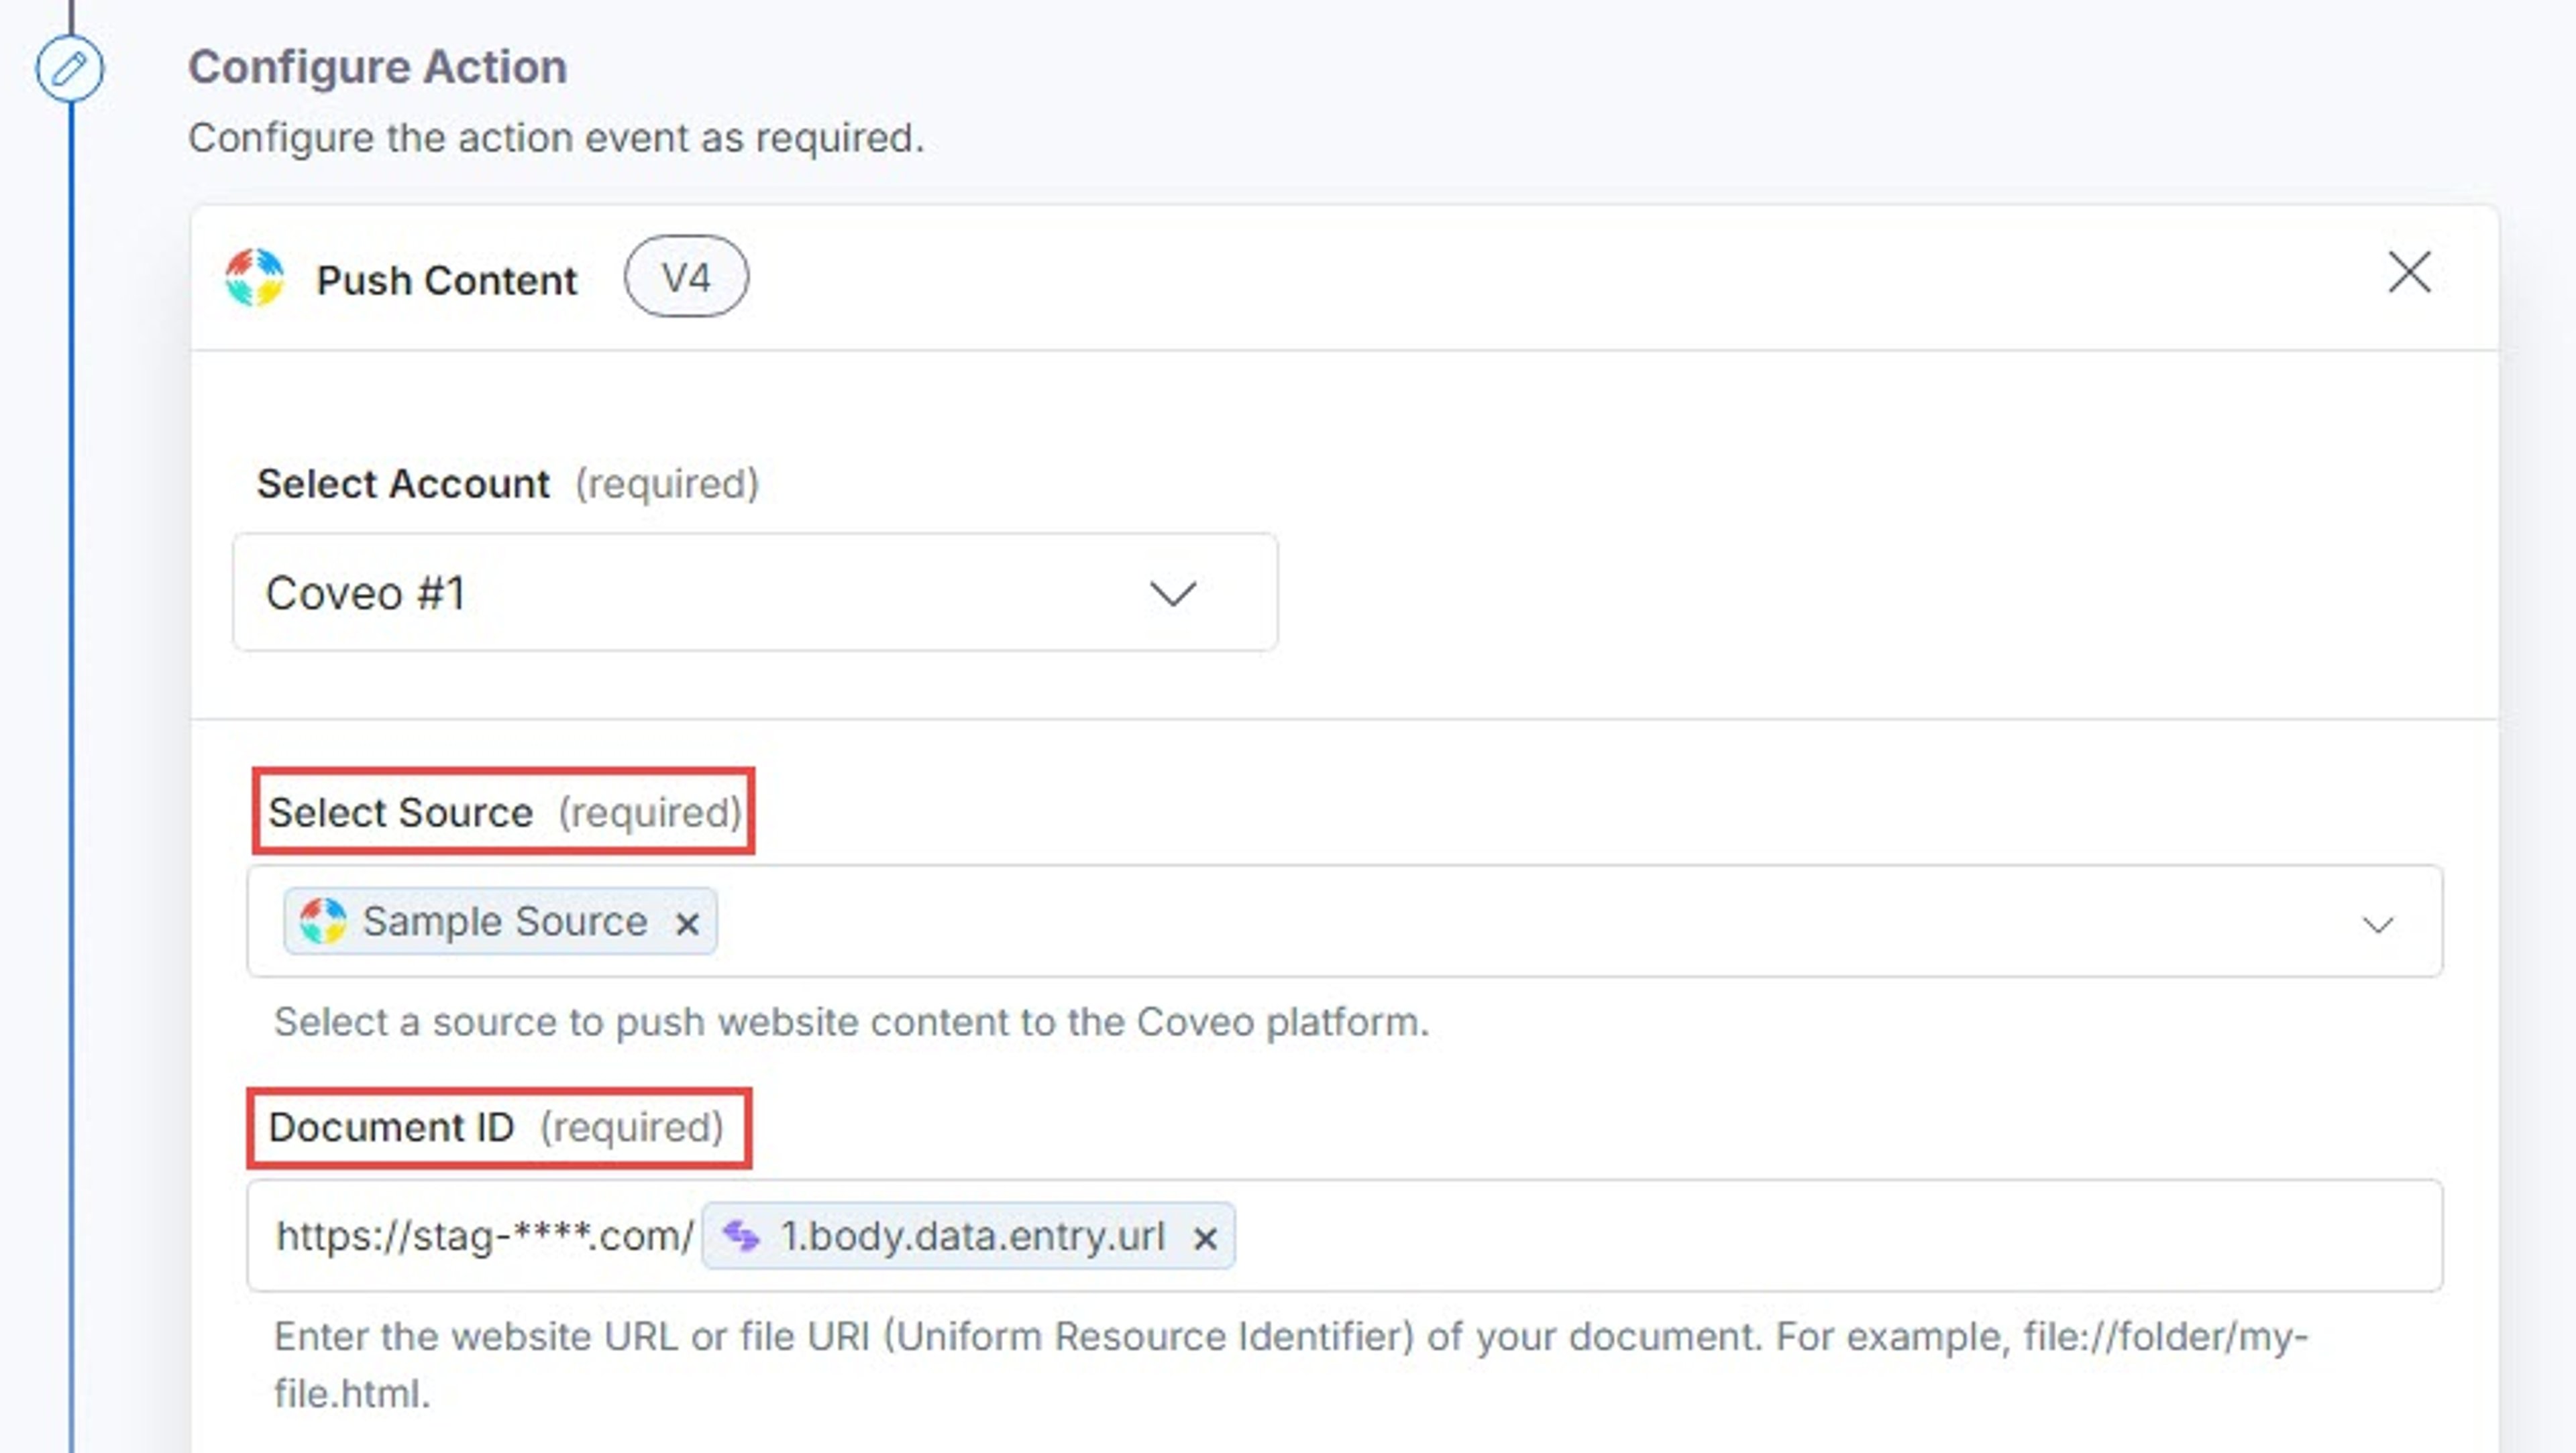Click the Document ID label

pyautogui.click(x=391, y=1127)
